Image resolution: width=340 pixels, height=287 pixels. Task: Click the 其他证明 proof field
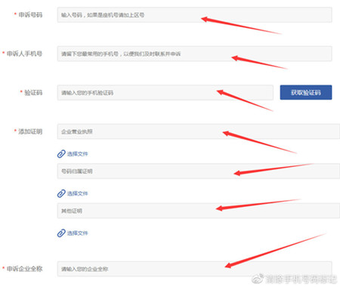(x=199, y=211)
